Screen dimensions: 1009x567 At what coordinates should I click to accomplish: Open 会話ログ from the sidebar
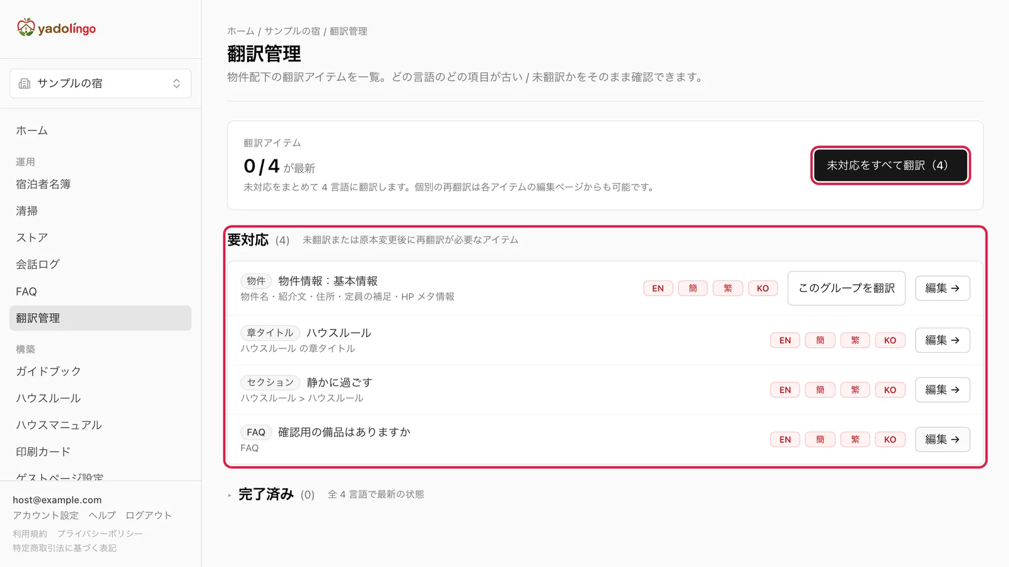38,265
